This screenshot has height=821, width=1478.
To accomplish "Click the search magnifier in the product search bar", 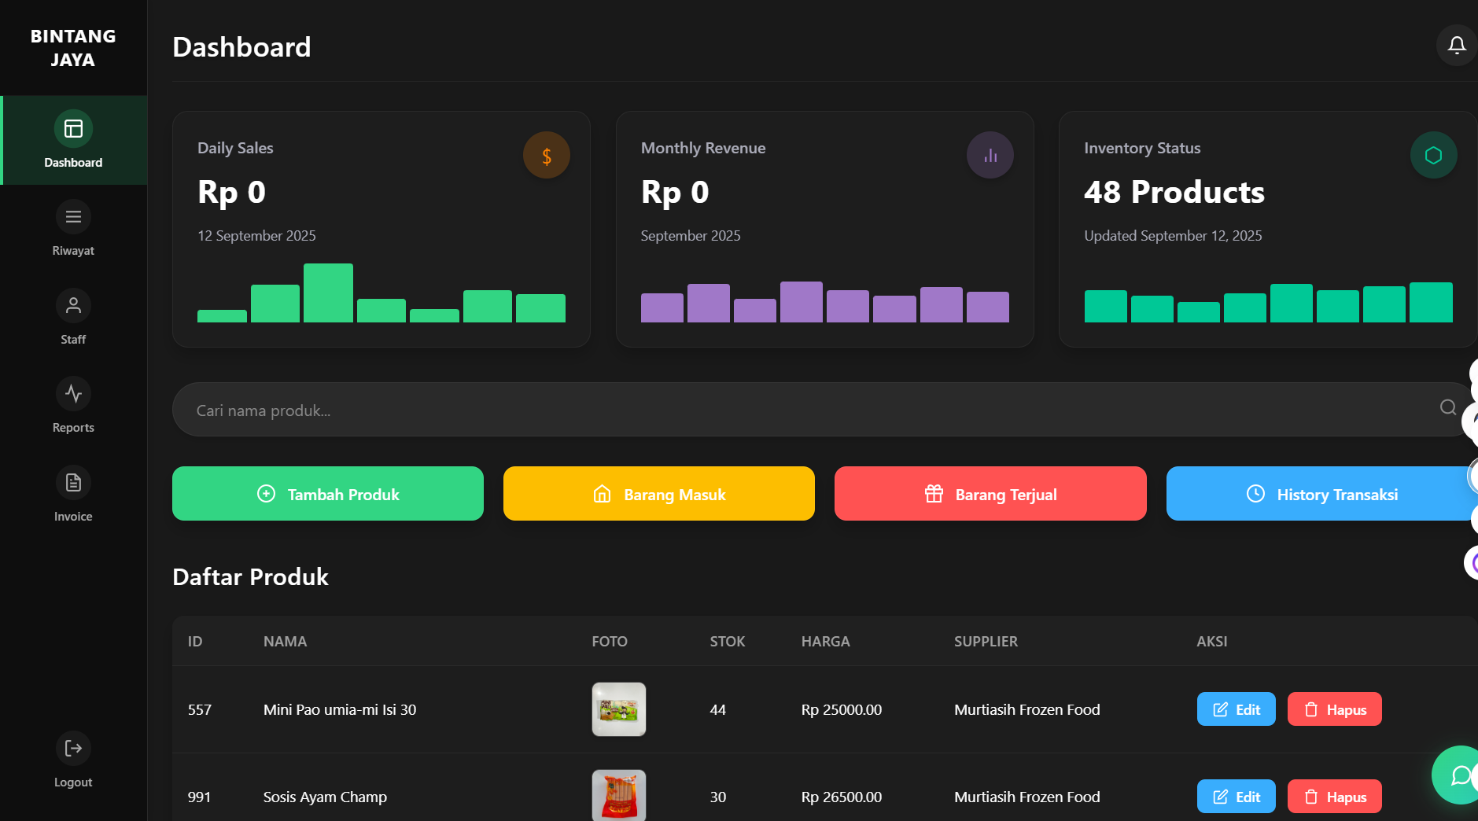I will pyautogui.click(x=1447, y=408).
